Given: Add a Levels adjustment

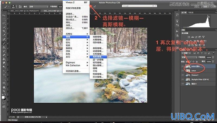Looking at the screenshot, I should point(193,37).
